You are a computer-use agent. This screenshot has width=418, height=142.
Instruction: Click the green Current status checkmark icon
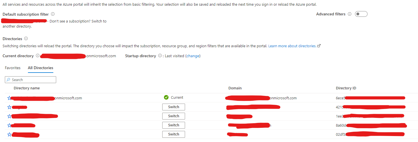(x=166, y=97)
